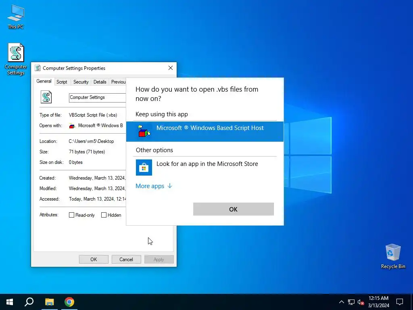The height and width of the screenshot is (310, 413).
Task: Click the Microsoft Store bag icon
Action: click(x=144, y=167)
